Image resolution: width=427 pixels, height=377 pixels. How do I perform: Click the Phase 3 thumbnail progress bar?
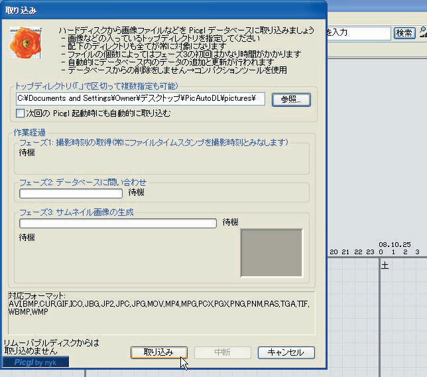point(118,223)
